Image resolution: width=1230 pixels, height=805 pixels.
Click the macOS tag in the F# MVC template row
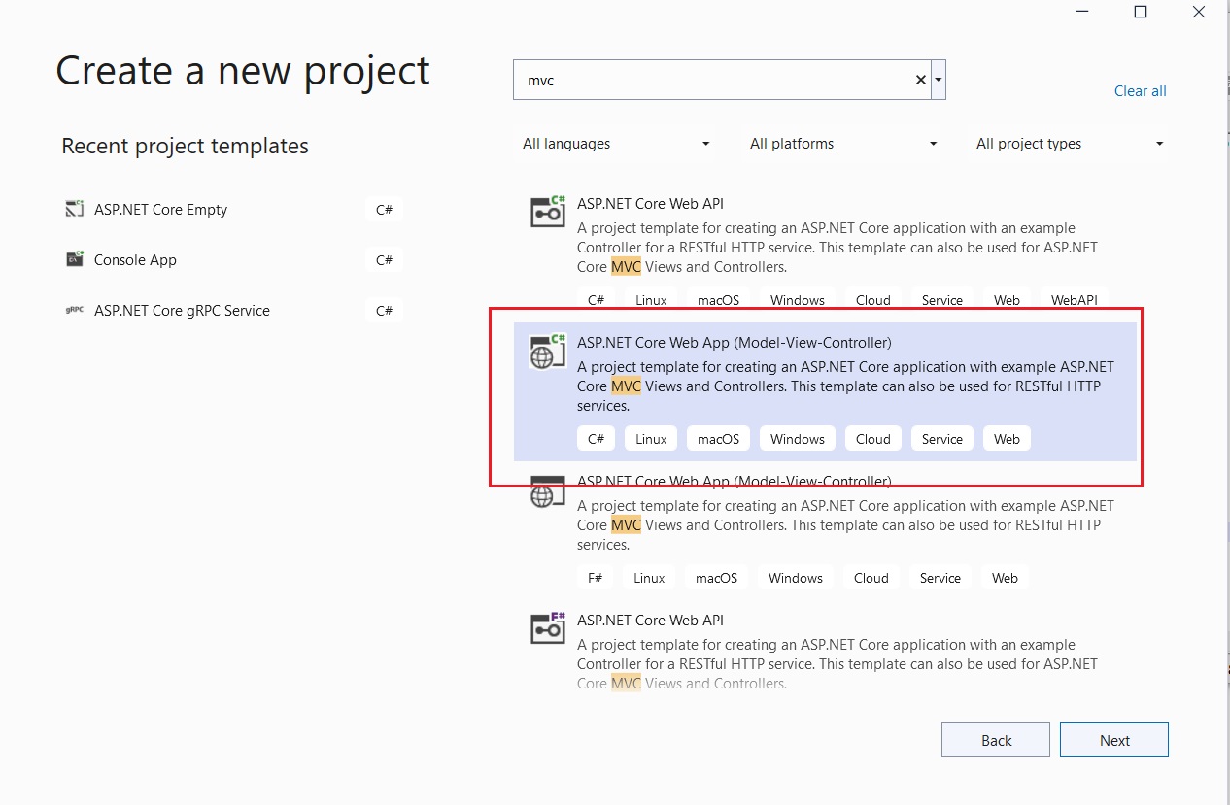coord(717,578)
